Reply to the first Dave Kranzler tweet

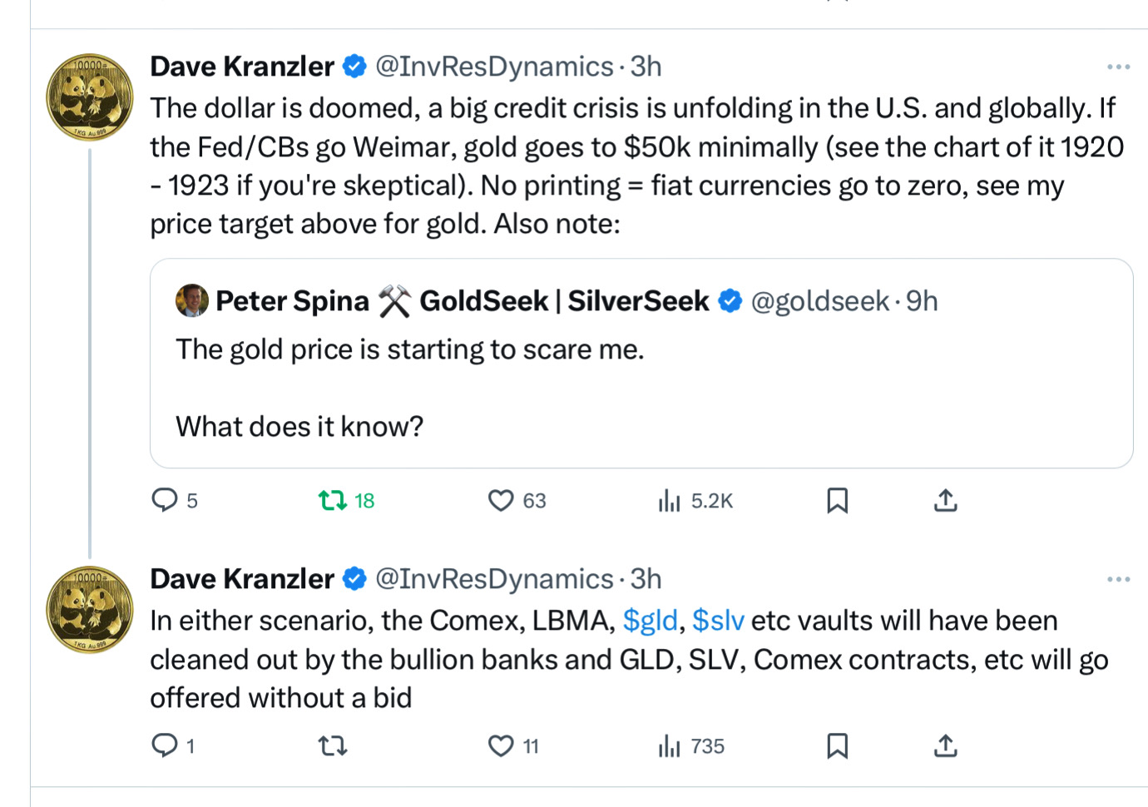pos(165,500)
